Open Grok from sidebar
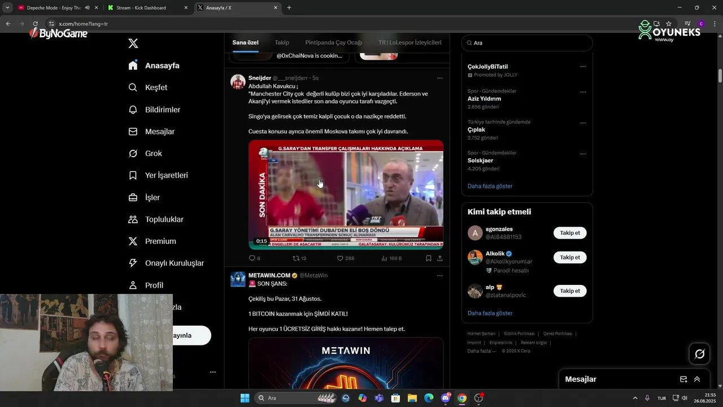This screenshot has width=723, height=407. click(145, 154)
